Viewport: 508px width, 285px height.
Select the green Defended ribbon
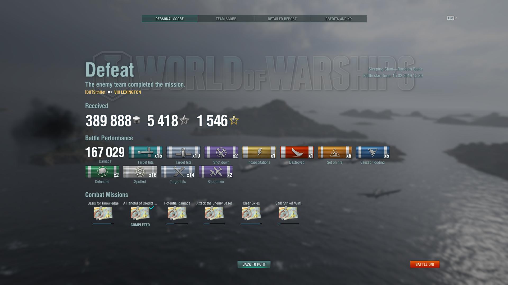102,172
